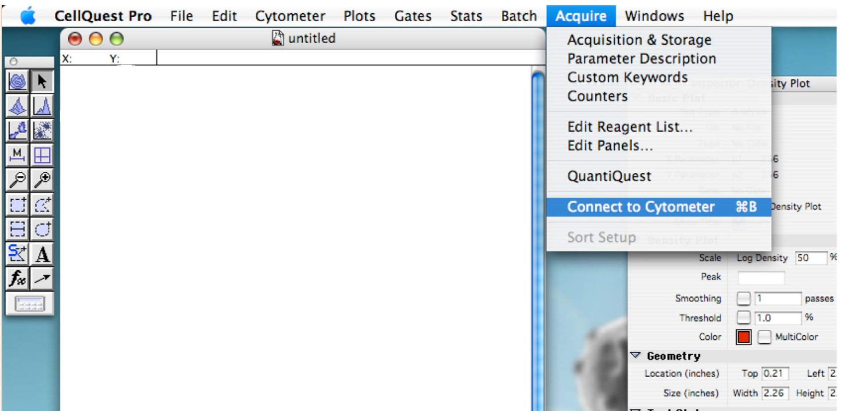Choose the snap-to region tool

tap(18, 254)
